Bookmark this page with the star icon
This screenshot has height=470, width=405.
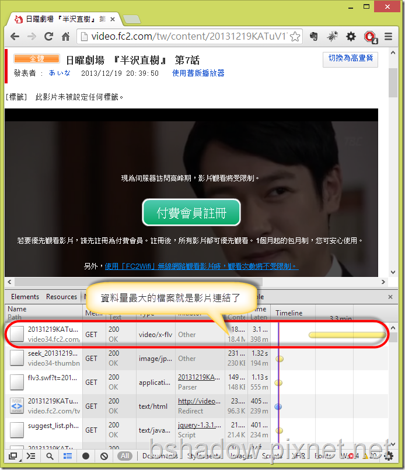pyautogui.click(x=295, y=37)
